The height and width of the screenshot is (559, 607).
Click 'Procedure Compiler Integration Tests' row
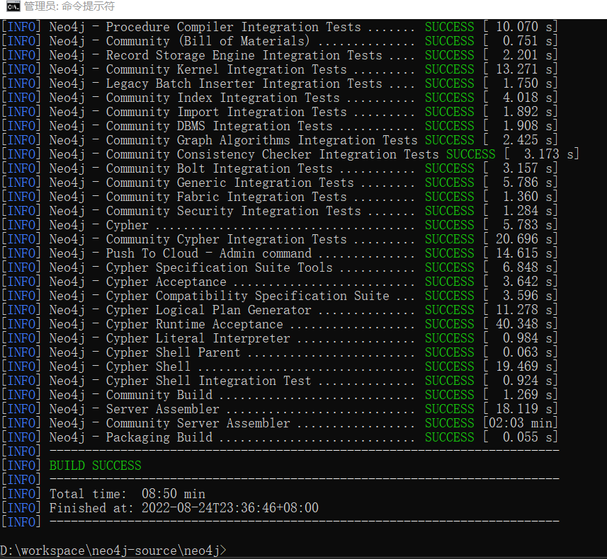click(x=280, y=27)
